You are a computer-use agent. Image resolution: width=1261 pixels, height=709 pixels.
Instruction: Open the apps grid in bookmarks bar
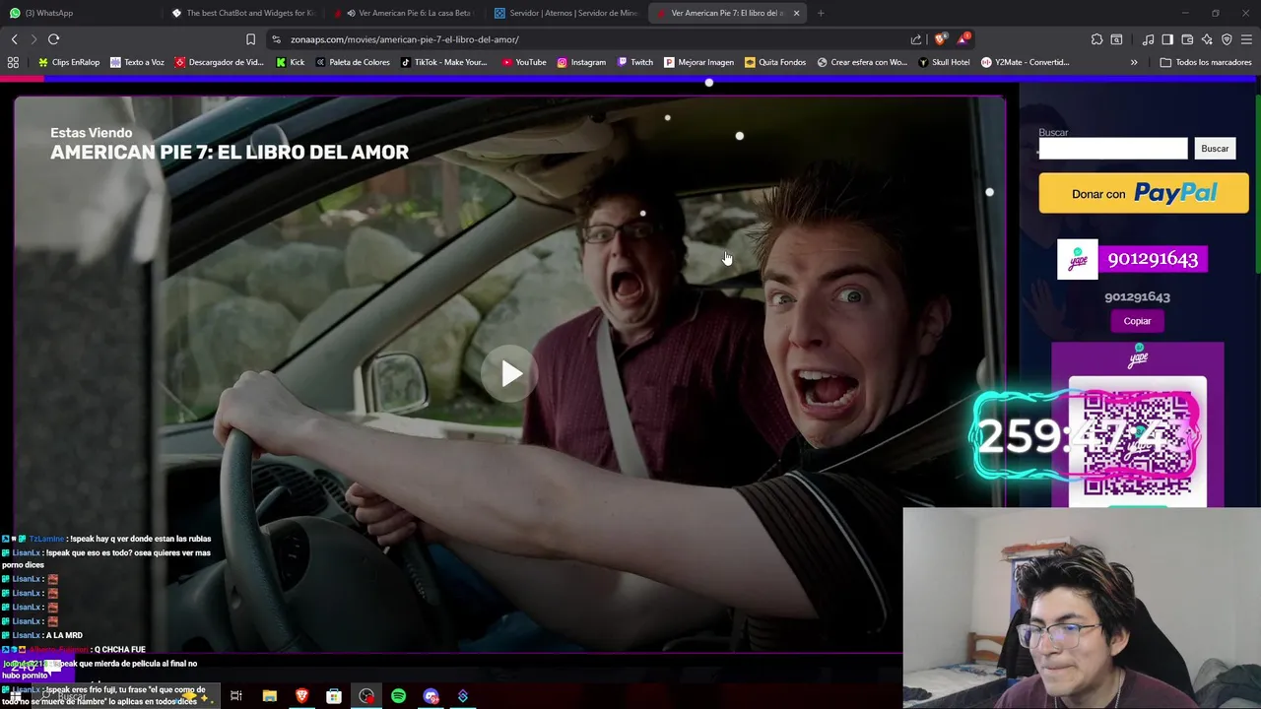click(13, 62)
